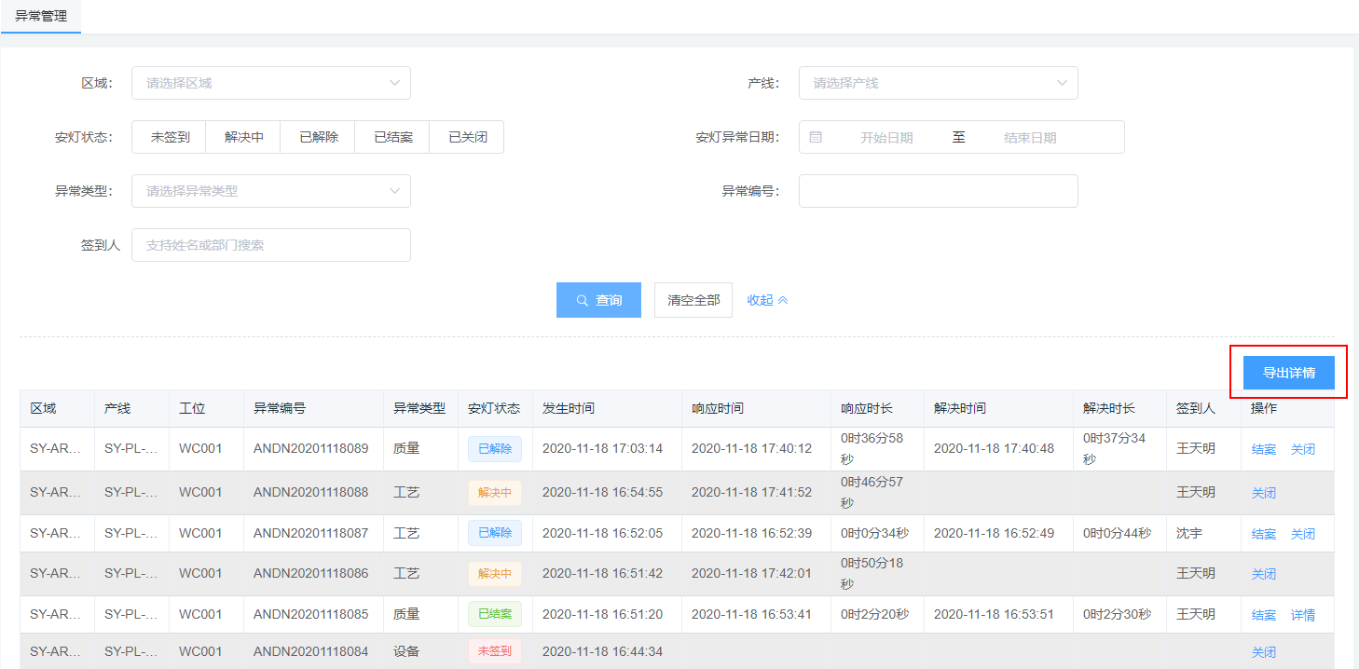Click the 开始日期 start date field
1359x669 pixels.
pos(885,137)
